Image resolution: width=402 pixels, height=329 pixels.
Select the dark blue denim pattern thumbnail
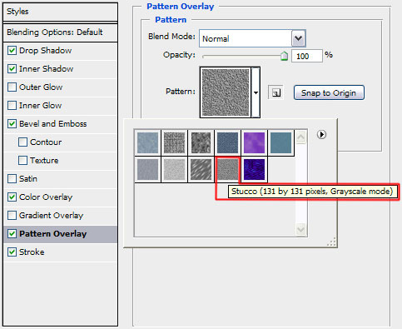227,142
